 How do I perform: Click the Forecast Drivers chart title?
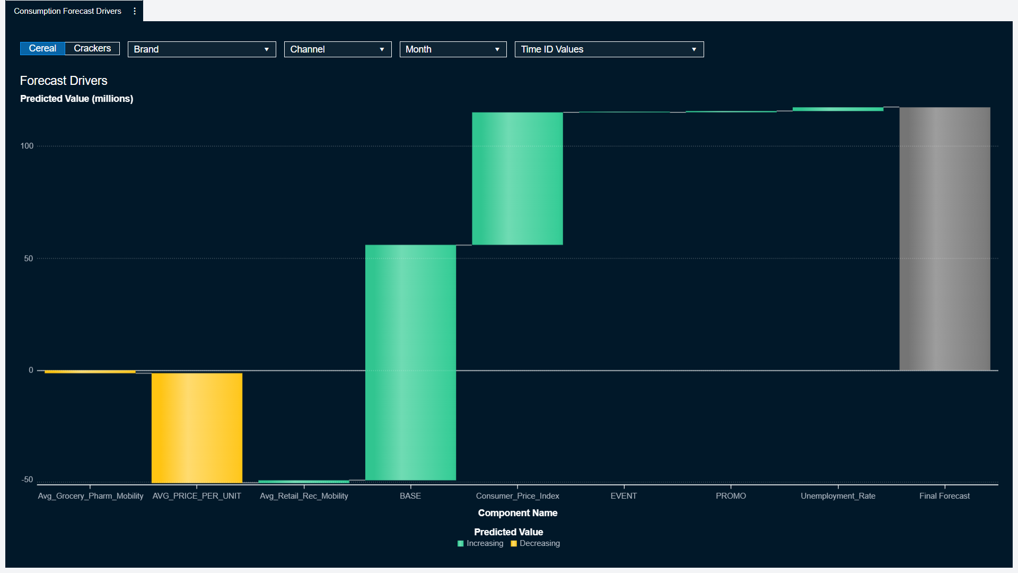[x=64, y=81]
